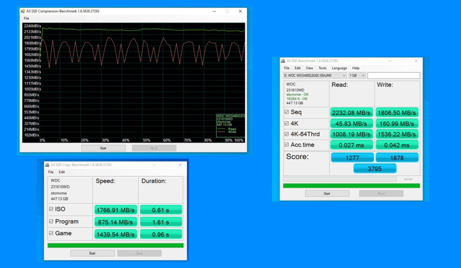This screenshot has width=461, height=268.
Task: Toggle the ISO copy test checkbox
Action: coord(51,210)
